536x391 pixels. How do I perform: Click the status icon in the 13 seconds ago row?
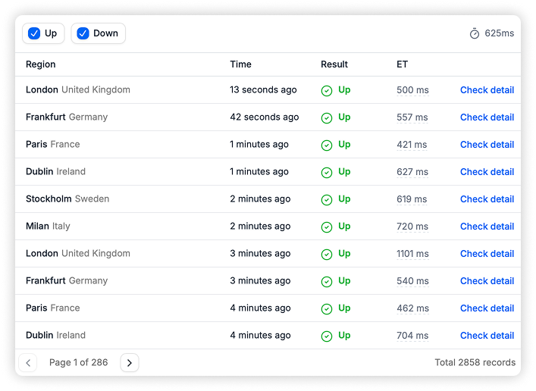pyautogui.click(x=327, y=90)
